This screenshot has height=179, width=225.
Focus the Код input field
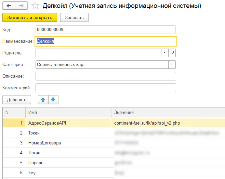(105, 30)
